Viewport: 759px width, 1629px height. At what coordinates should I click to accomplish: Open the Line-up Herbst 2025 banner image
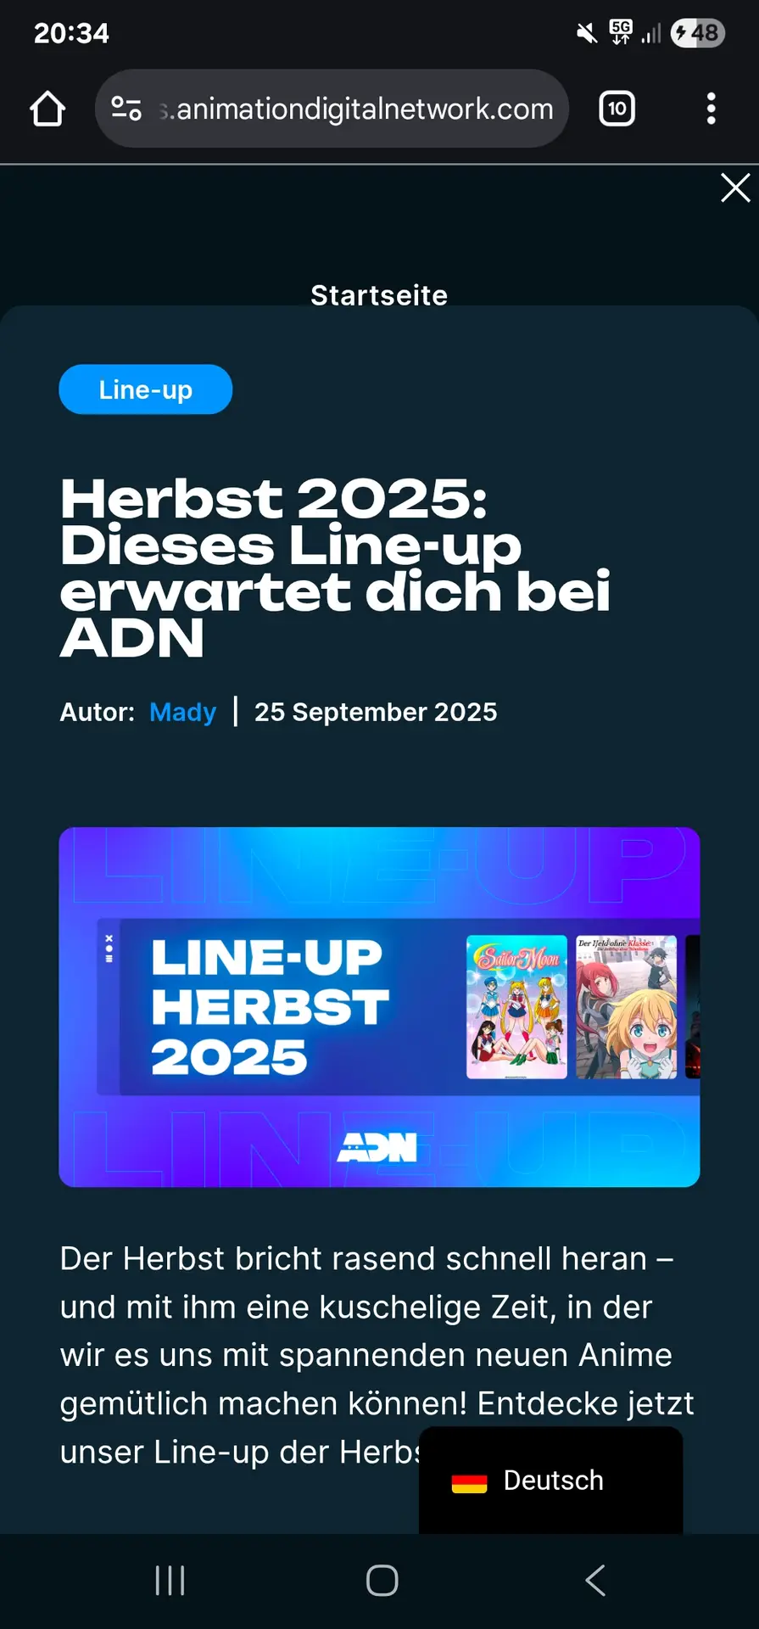[379, 1007]
